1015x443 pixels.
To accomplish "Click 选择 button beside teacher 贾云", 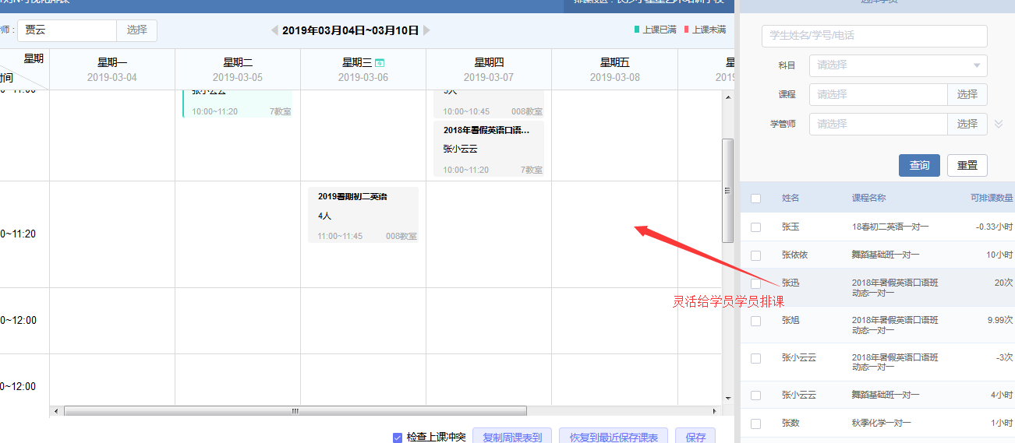I will pyautogui.click(x=137, y=30).
